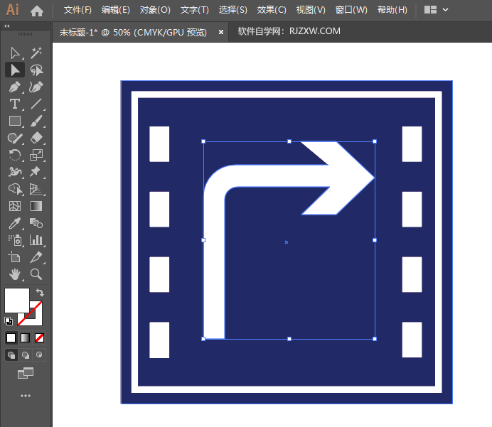Viewport: 492px width, 427px height.
Task: Select the Warp tool
Action: coord(15,172)
